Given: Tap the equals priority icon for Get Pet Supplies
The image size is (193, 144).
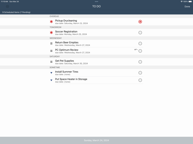Looking at the screenshot, I should (x=51, y=62).
